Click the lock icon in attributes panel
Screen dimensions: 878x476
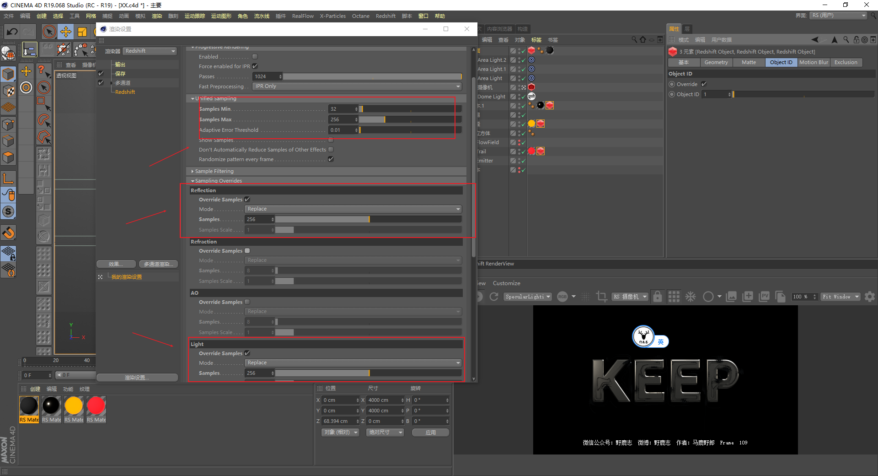[856, 40]
